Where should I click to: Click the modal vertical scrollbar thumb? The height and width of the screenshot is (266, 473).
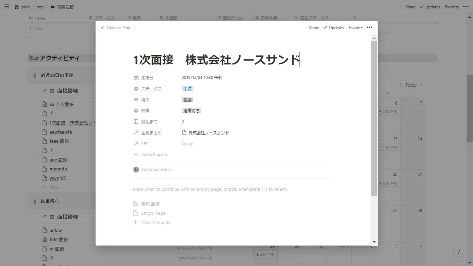(x=374, y=118)
